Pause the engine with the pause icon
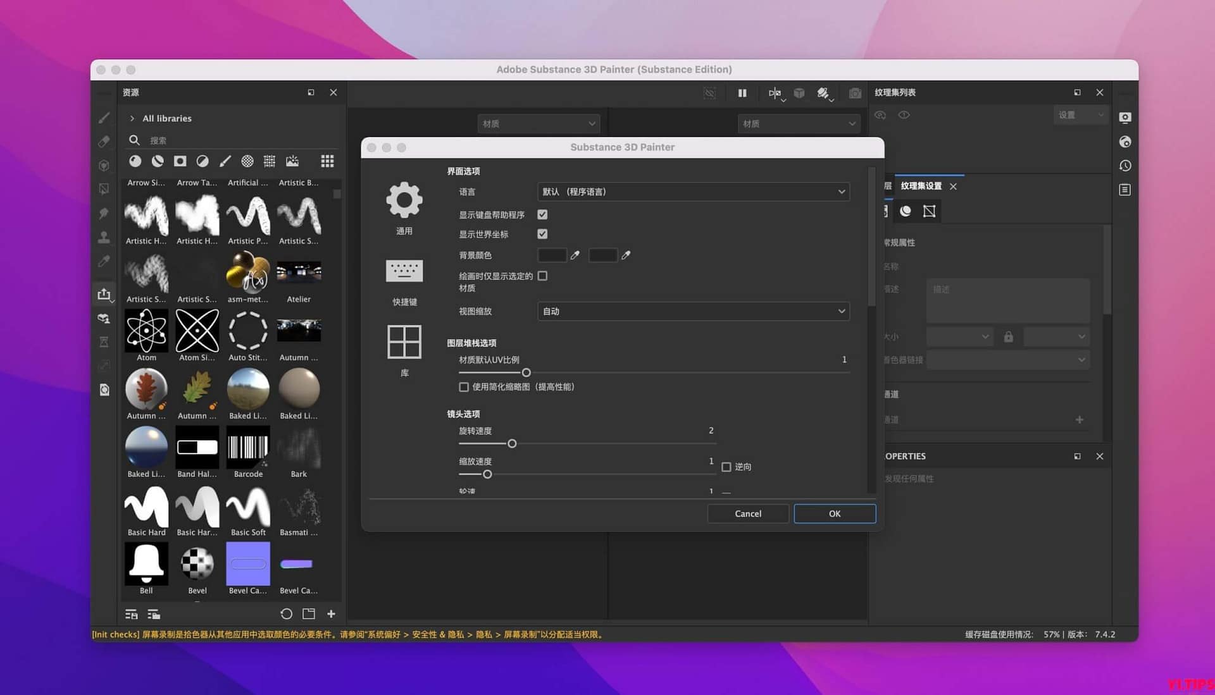The width and height of the screenshot is (1215, 695). tap(742, 93)
